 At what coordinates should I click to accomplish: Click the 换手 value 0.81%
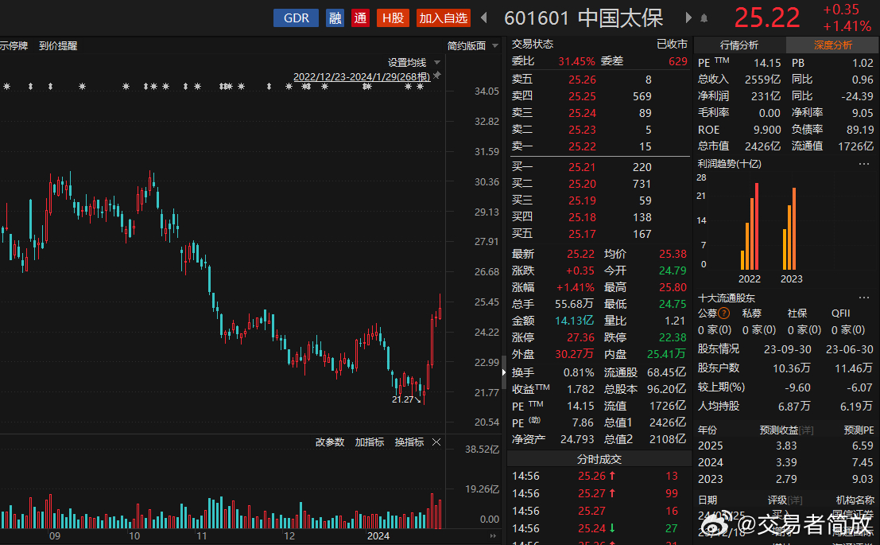click(579, 372)
